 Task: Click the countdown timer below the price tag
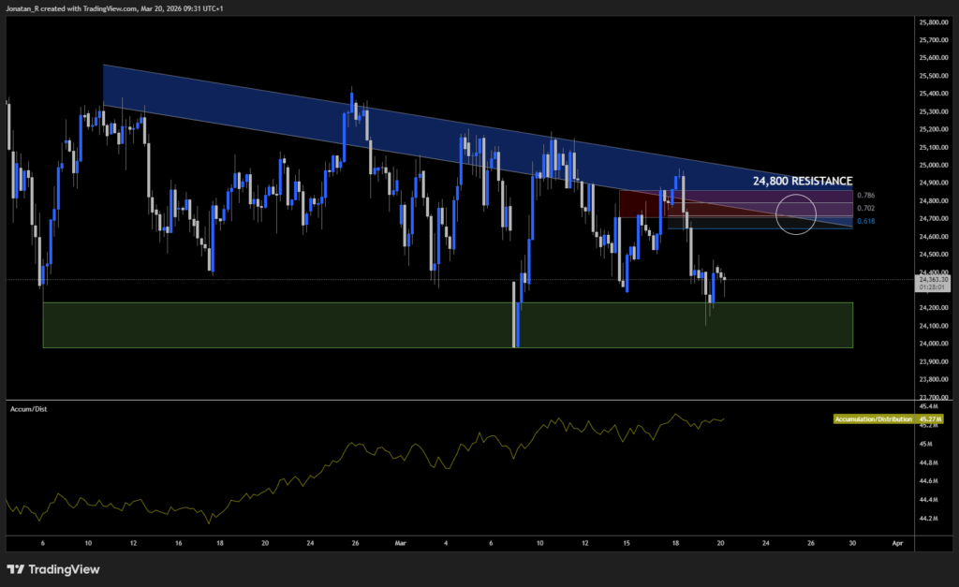click(x=933, y=287)
